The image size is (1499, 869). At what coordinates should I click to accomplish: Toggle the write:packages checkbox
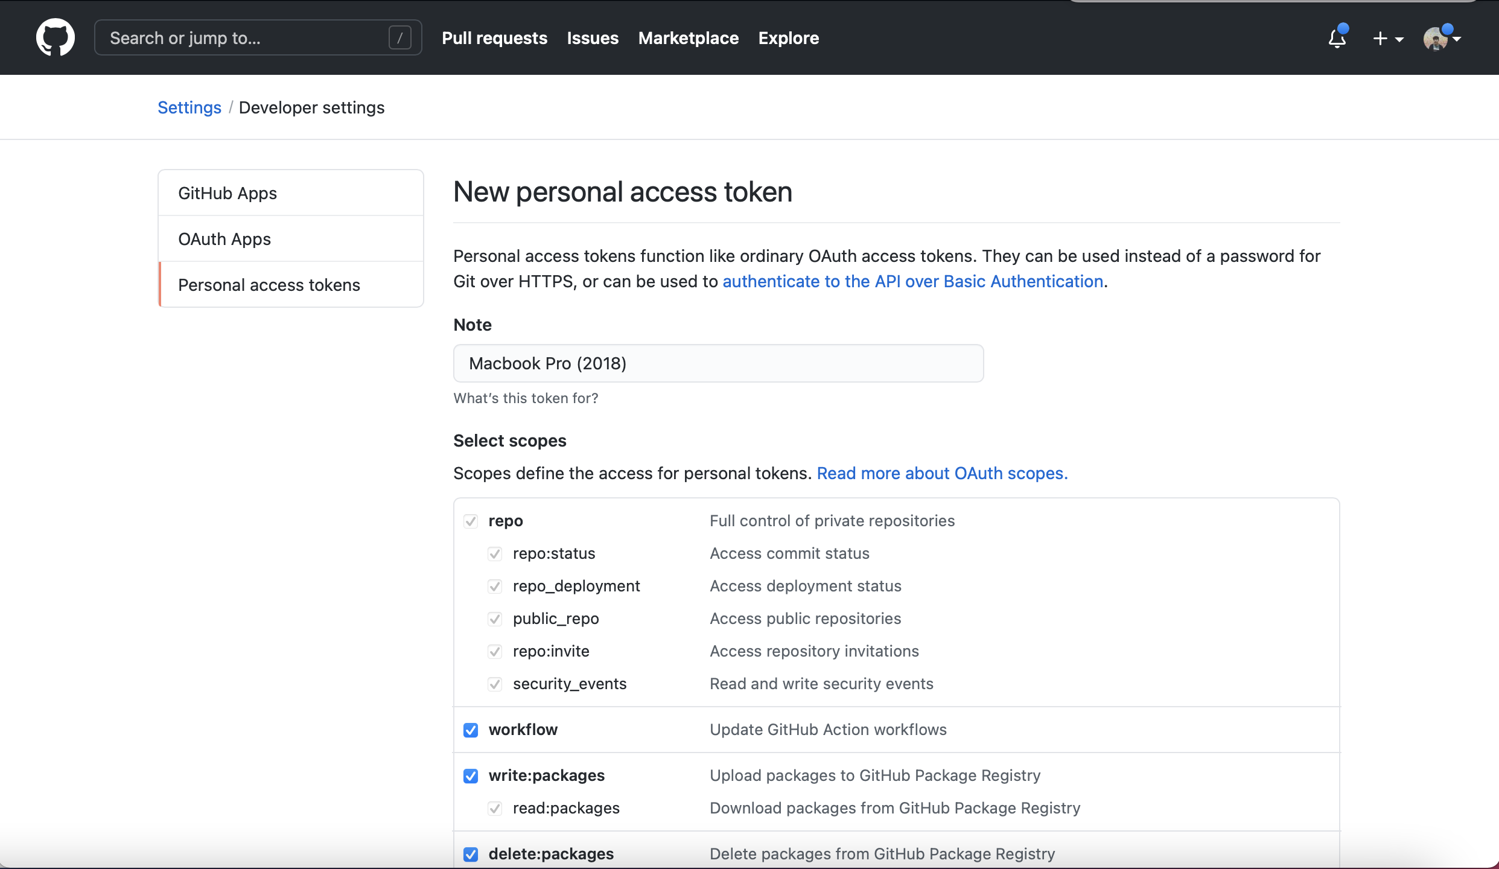471,776
